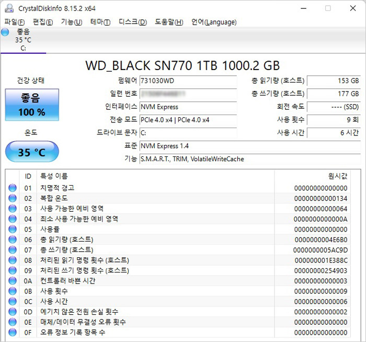This screenshot has width=366, height=342.
Task: Click the power-on count value 9 회
Action: click(334, 120)
